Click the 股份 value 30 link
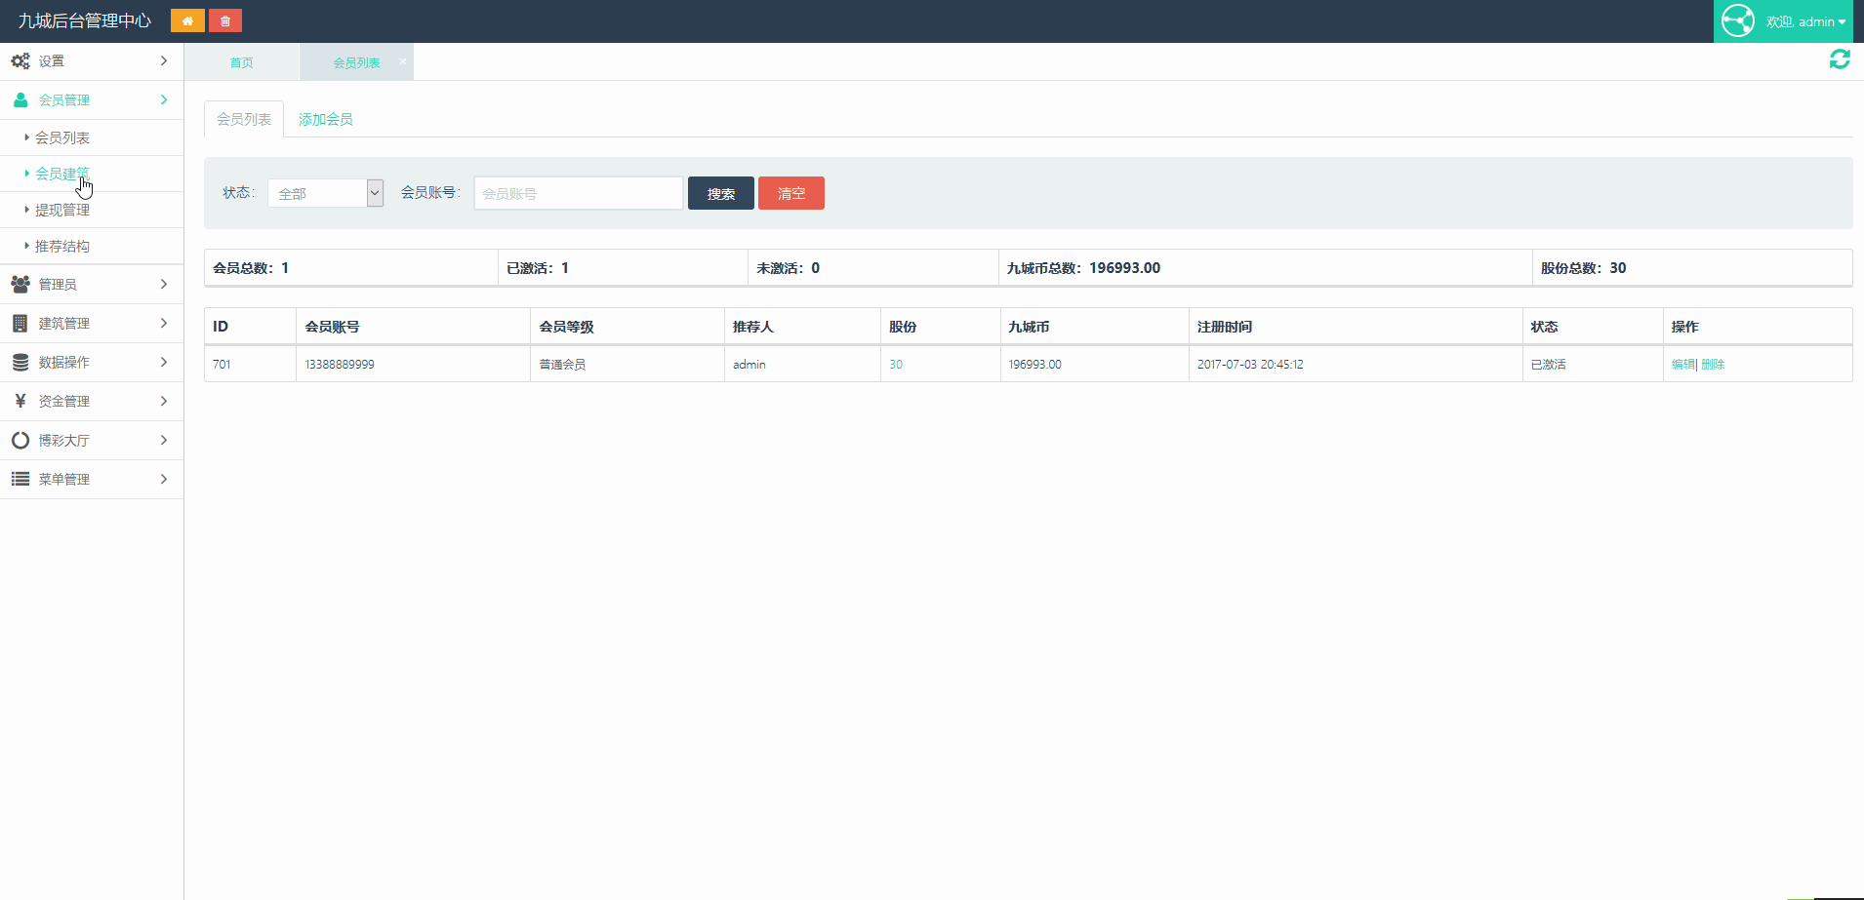This screenshot has width=1864, height=900. (x=896, y=364)
